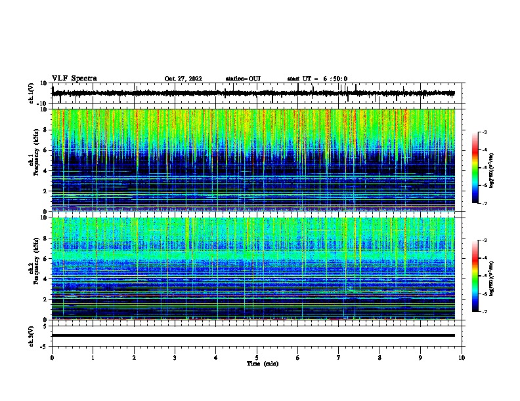Click time axis tick label "1"

click(93, 358)
